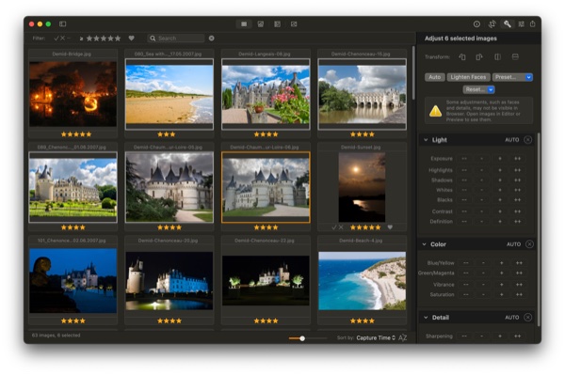Flag Demid-Sunset.jpg as rejected
The height and width of the screenshot is (375, 565).
[341, 227]
